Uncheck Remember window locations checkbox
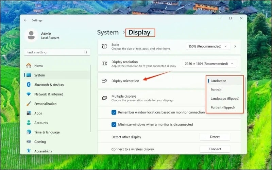 pyautogui.click(x=114, y=112)
